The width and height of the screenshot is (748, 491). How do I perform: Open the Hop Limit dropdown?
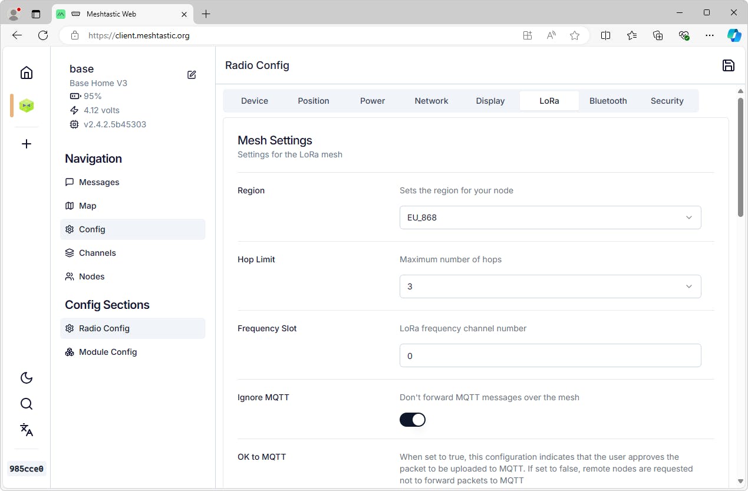pyautogui.click(x=550, y=286)
